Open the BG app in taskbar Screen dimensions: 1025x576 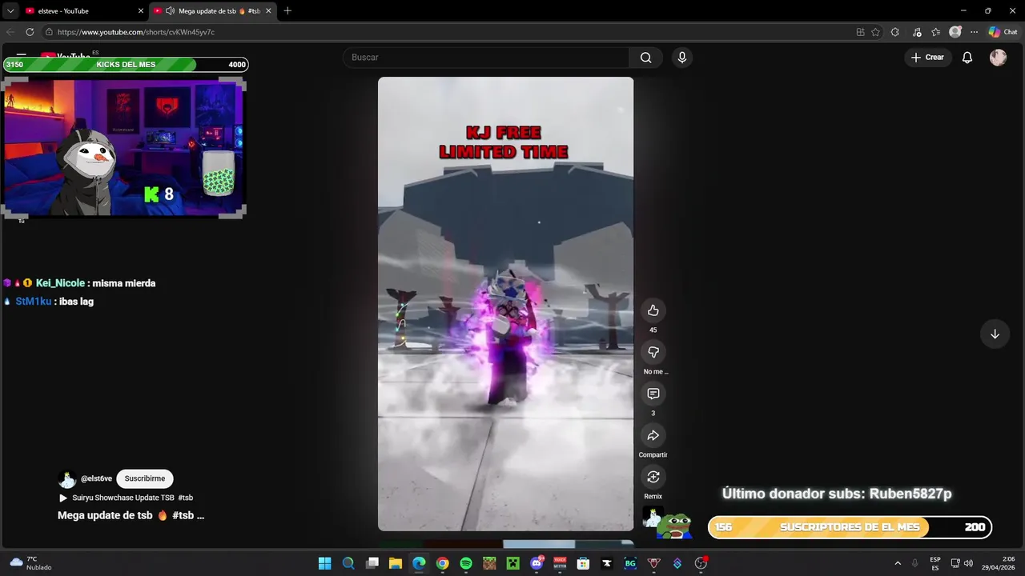pyautogui.click(x=630, y=563)
